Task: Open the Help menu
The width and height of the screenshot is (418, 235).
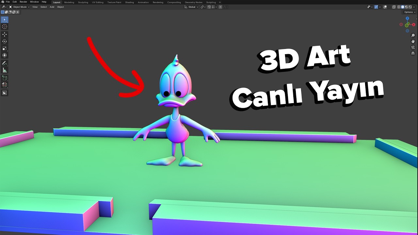Action: point(44,2)
